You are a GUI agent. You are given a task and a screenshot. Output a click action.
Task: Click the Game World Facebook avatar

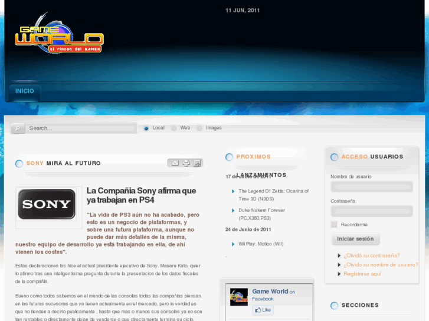click(239, 297)
